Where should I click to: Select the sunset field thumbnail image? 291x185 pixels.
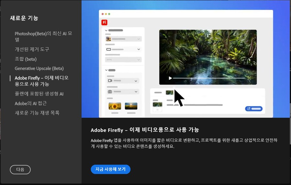coord(131,106)
